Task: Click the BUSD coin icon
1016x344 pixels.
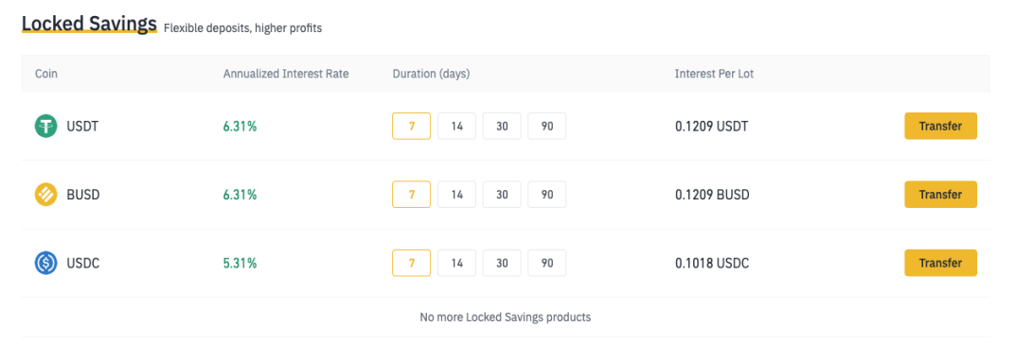Action: click(x=46, y=195)
